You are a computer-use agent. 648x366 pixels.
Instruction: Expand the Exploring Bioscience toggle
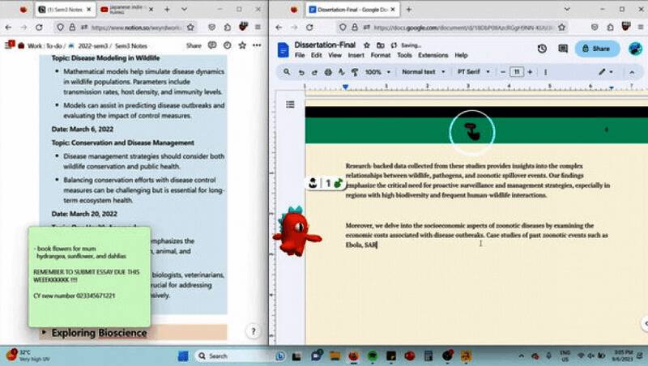[44, 333]
